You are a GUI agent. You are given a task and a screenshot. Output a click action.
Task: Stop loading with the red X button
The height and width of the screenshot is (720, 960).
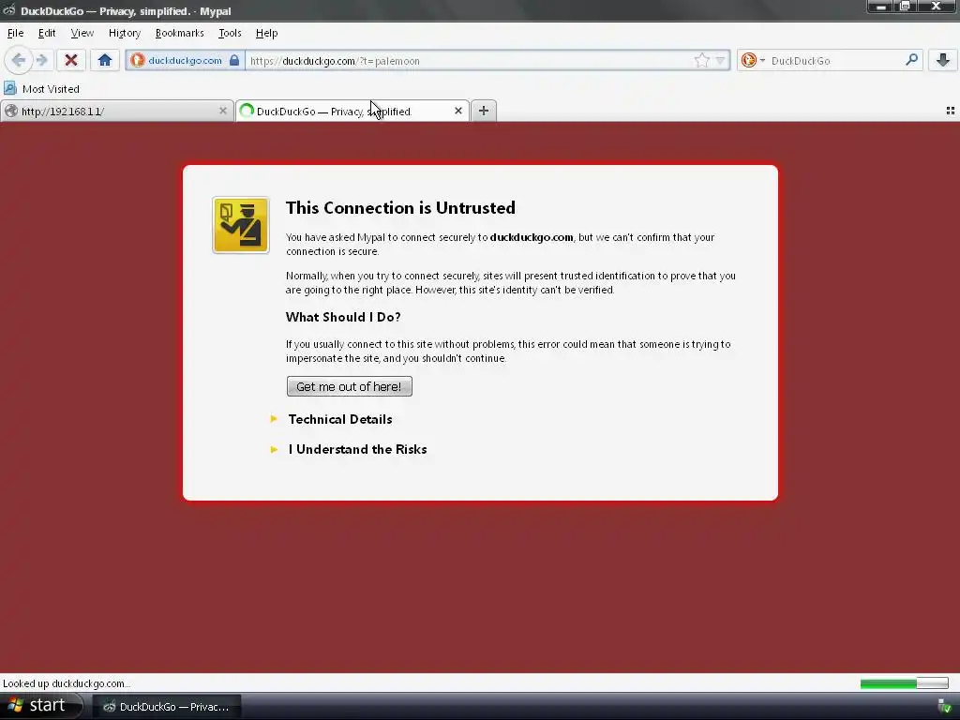(71, 60)
